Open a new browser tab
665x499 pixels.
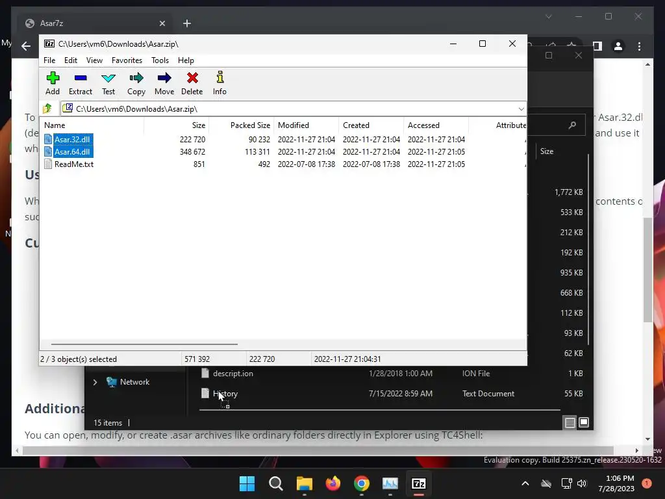click(x=187, y=23)
